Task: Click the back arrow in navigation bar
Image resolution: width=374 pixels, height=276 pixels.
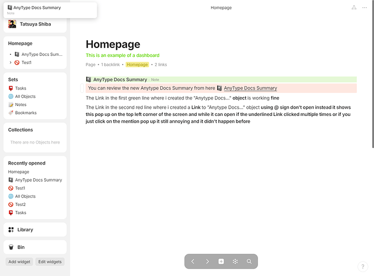Action: (x=193, y=262)
